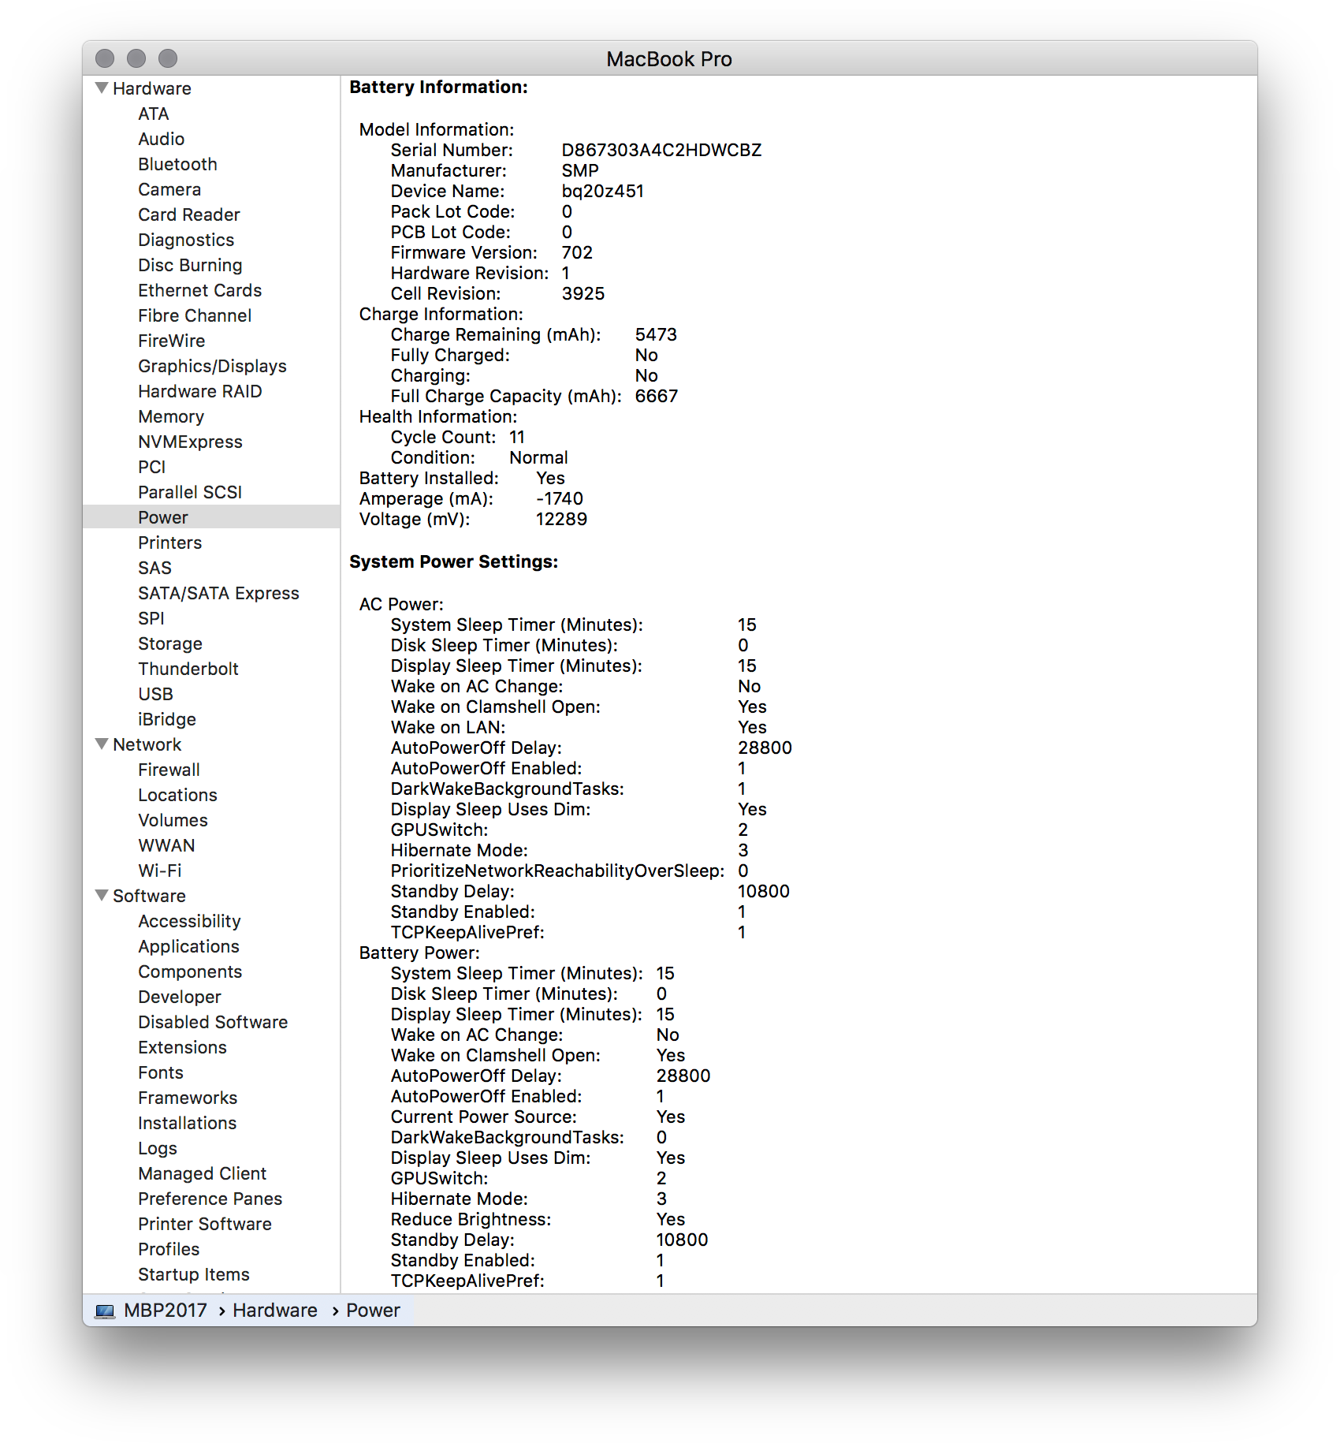Image resolution: width=1340 pixels, height=1443 pixels.
Task: Open Logs under Software
Action: pyautogui.click(x=158, y=1148)
